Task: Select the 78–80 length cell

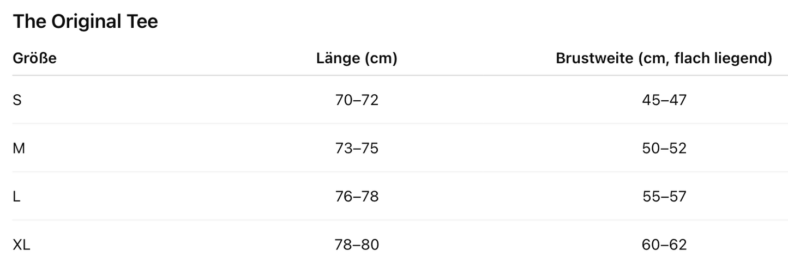Action: [x=357, y=245]
